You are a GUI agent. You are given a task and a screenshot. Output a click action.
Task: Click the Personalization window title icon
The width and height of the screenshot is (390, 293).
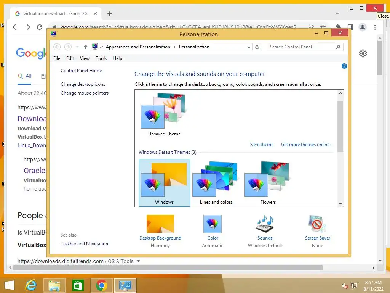(53, 34)
